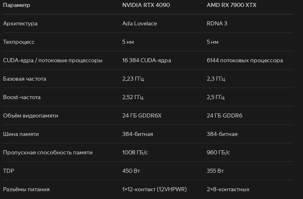Select the "RDNA 3" architecture cell
Screen dimensions: 303x199
pyautogui.click(x=217, y=23)
